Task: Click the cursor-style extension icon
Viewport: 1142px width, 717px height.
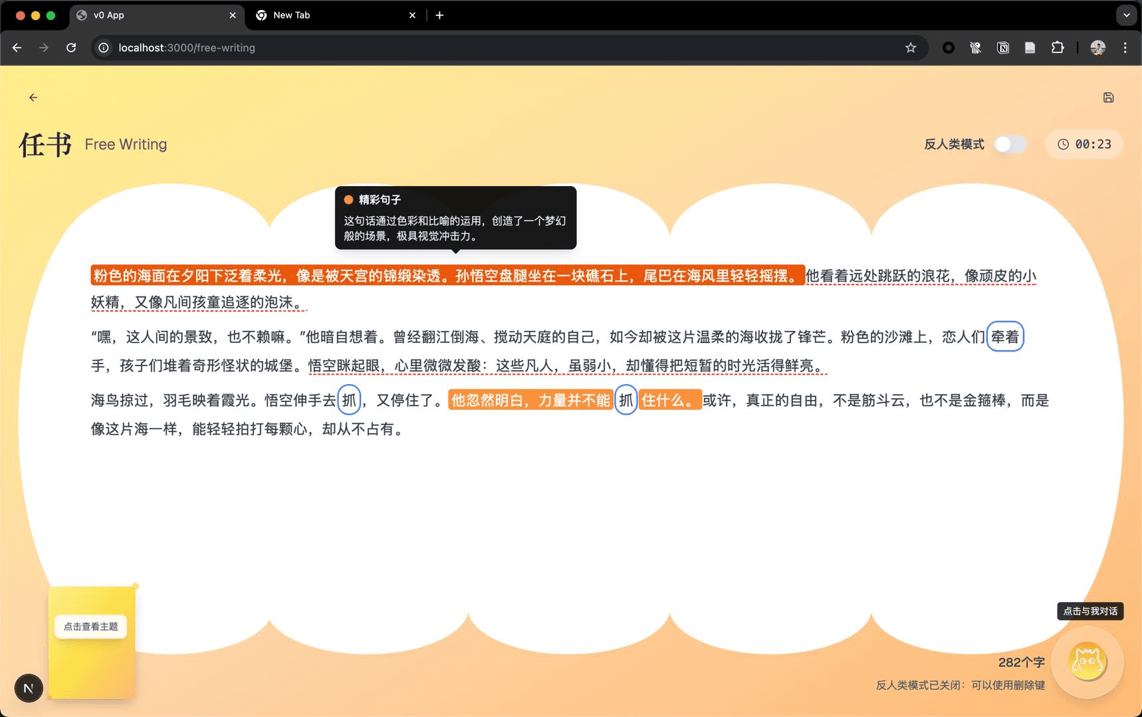Action: click(x=975, y=48)
